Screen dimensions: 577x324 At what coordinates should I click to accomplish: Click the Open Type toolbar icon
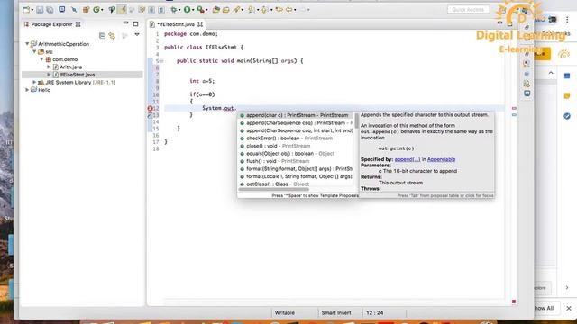point(216,10)
